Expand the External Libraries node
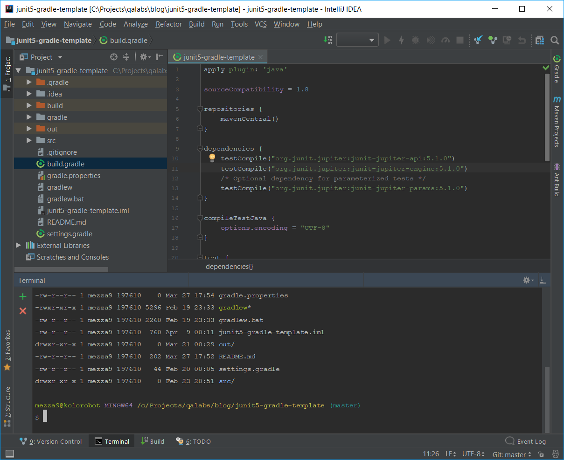 [x=19, y=246]
